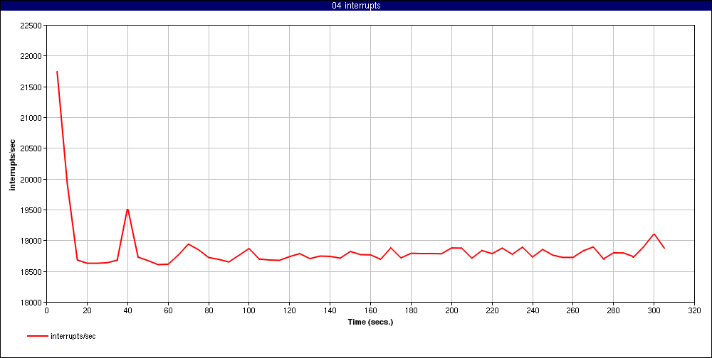712x358 pixels.
Task: Click the 19500 y-axis label
Action: (31, 210)
